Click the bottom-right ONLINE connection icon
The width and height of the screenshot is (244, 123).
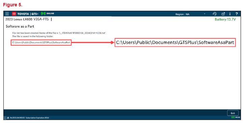236,117
